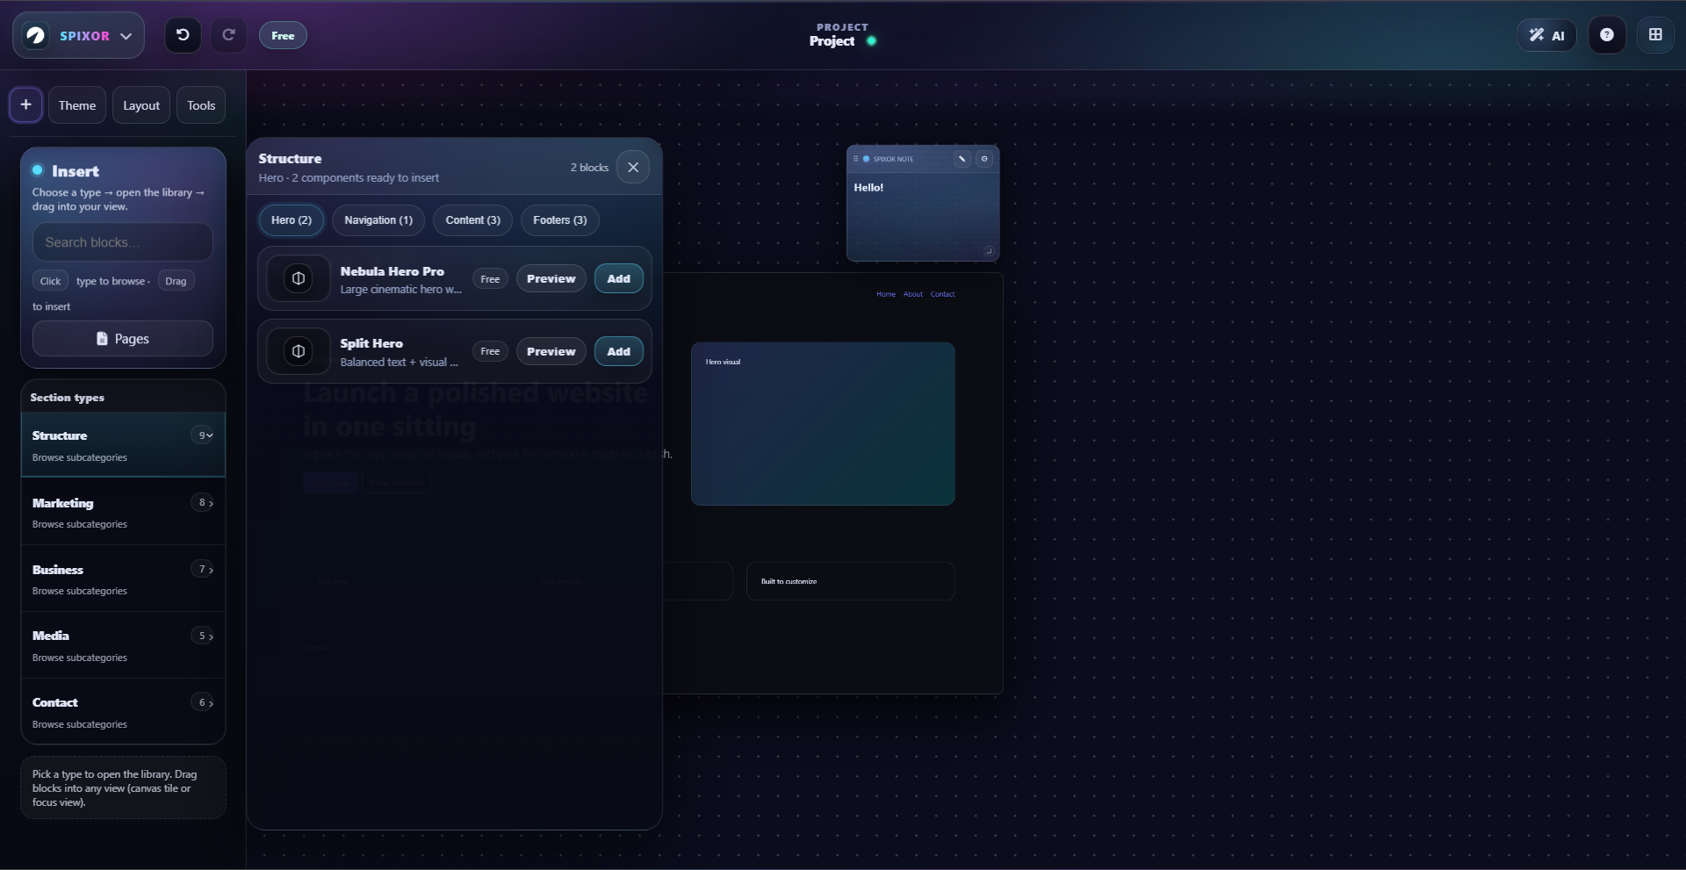
Task: Toggle the Hero (2) filter chip
Action: (291, 220)
